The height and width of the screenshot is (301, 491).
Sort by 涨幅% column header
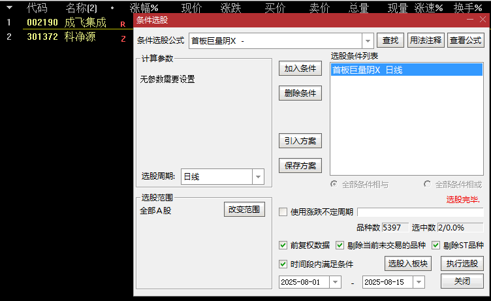144,8
